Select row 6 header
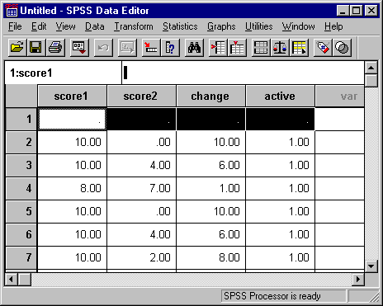This screenshot has width=383, height=306. (x=21, y=234)
